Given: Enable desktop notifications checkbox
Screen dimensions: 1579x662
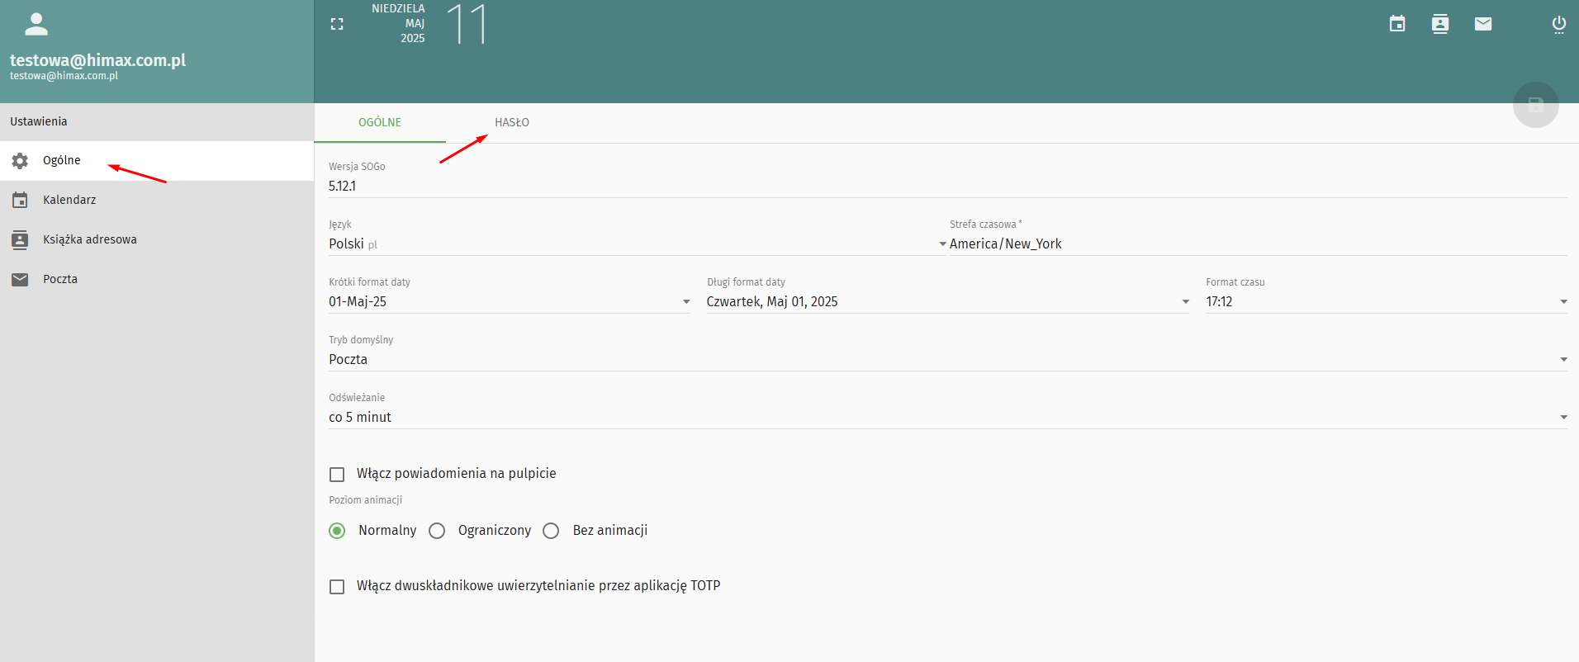Looking at the screenshot, I should 337,475.
